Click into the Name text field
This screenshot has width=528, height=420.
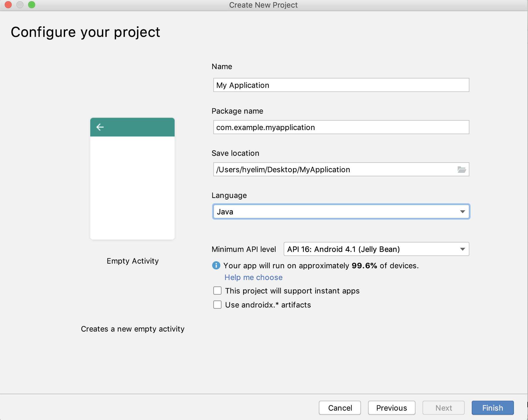point(341,85)
